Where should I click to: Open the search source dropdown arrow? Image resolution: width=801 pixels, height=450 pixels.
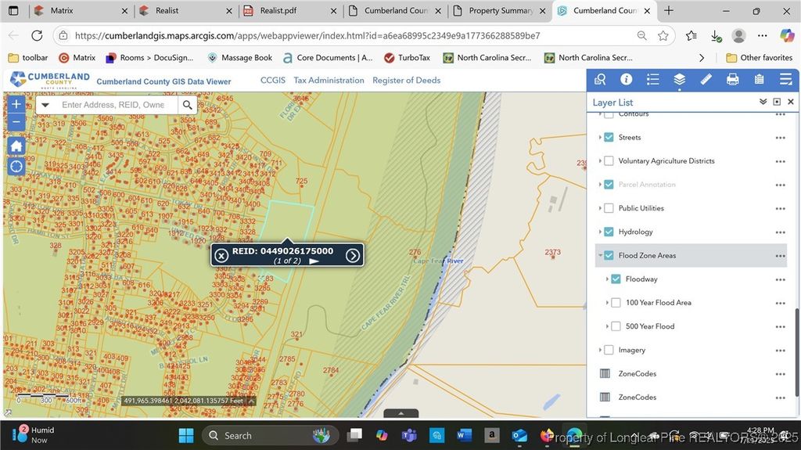tap(45, 105)
